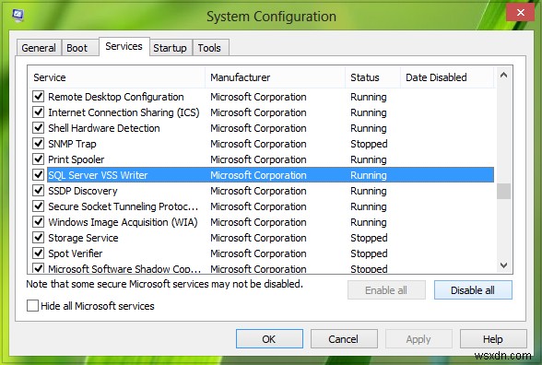Click the scrollbar down arrow
The width and height of the screenshot is (542, 365).
tap(503, 265)
